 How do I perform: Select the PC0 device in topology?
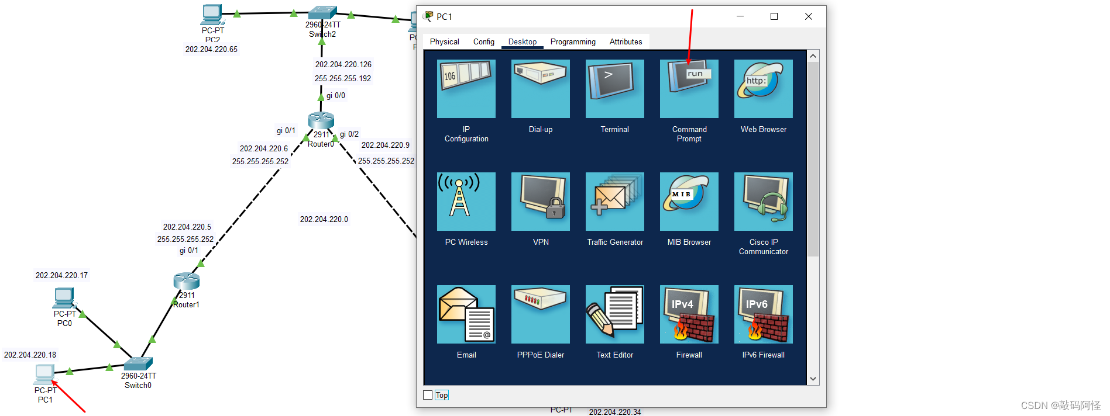(64, 298)
